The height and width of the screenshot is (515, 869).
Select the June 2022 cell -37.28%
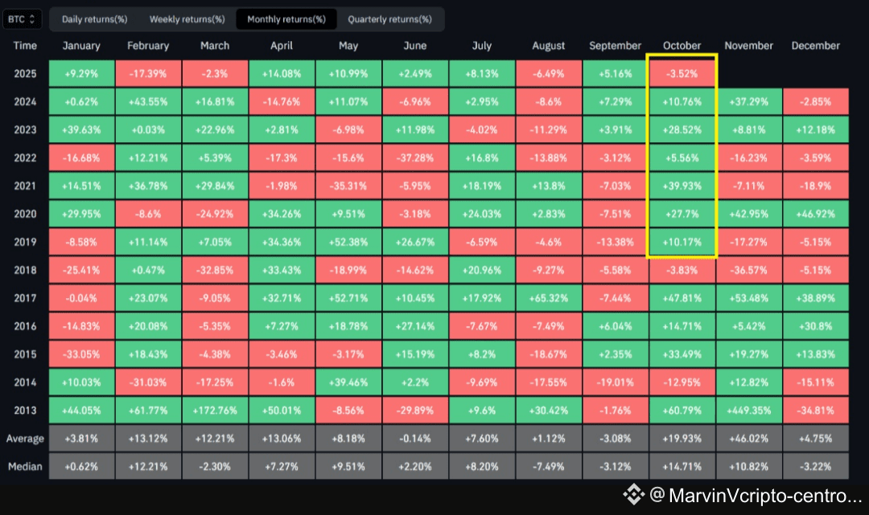(x=415, y=158)
